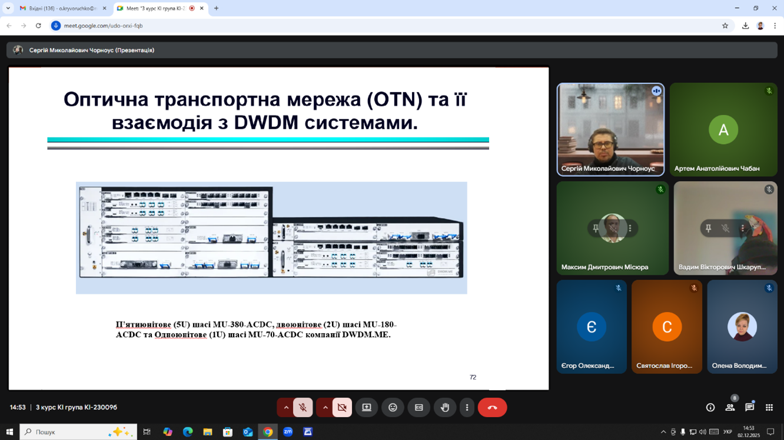The image size is (784, 440).
Task: Turn on closed captions
Action: pyautogui.click(x=419, y=408)
